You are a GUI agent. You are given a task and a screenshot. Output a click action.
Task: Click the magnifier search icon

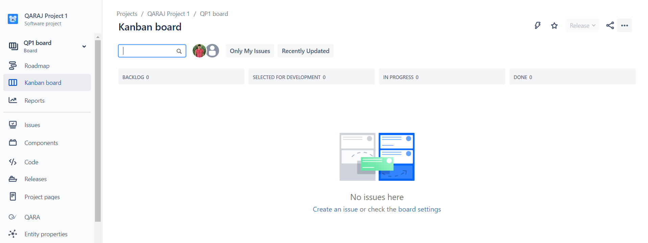(x=179, y=51)
